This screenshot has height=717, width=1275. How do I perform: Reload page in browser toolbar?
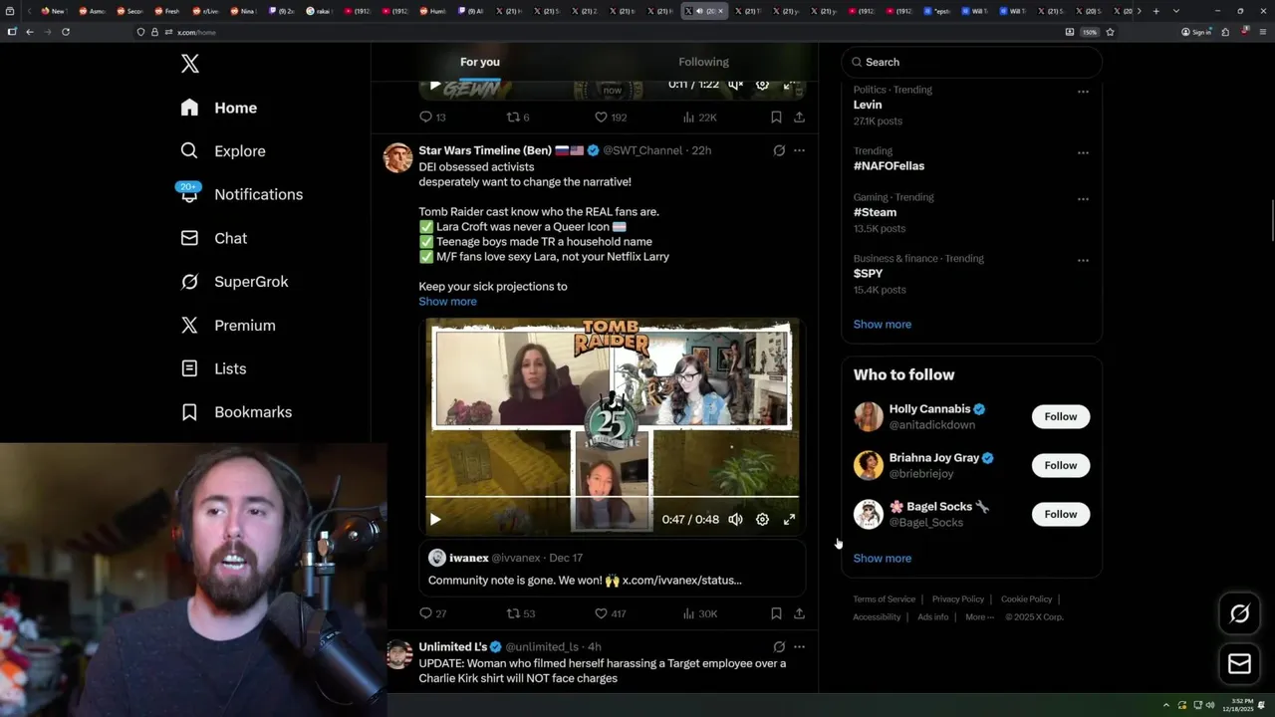[66, 32]
